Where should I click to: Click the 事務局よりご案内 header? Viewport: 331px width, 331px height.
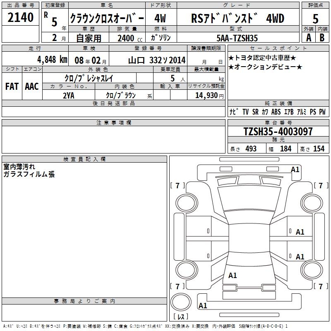click(84, 301)
